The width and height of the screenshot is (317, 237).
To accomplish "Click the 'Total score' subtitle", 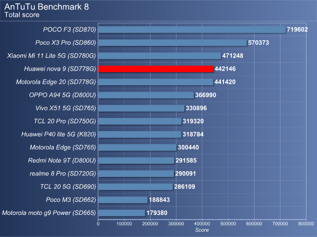I will (x=22, y=15).
